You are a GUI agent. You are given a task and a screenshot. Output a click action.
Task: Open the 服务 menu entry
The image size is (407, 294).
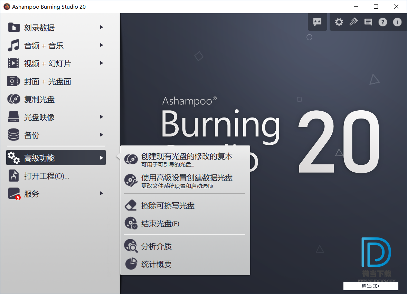[56, 194]
